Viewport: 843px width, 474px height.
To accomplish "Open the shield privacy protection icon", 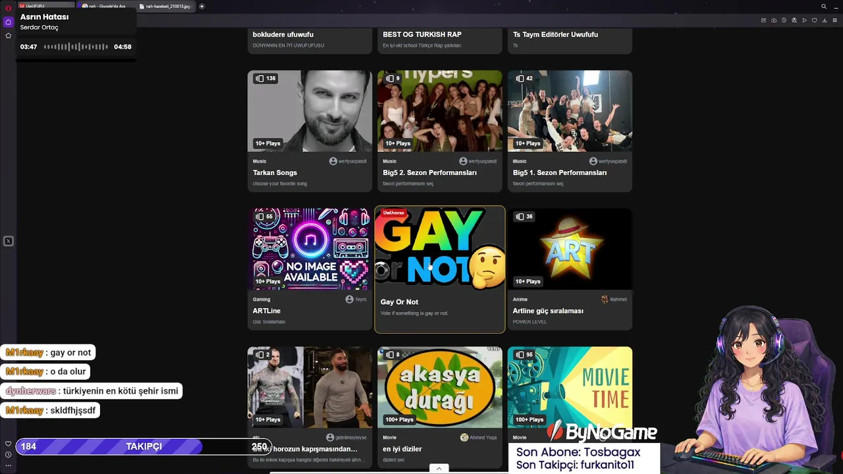I will [x=784, y=20].
